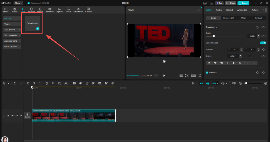
Task: Enter fullscreen player view
Action: pyautogui.click(x=200, y=76)
